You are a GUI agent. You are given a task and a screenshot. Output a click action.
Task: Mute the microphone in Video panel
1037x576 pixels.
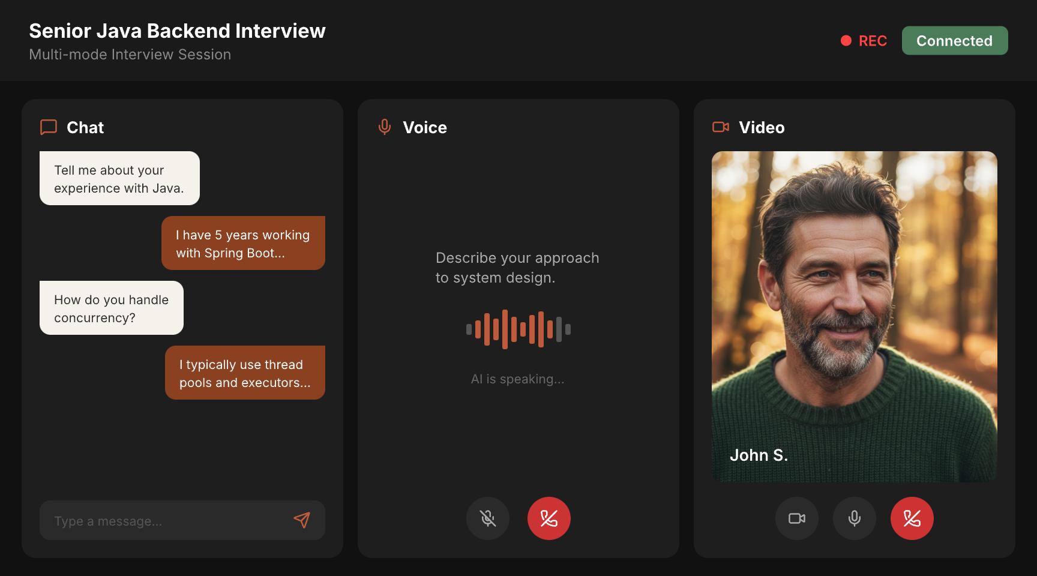pyautogui.click(x=854, y=518)
